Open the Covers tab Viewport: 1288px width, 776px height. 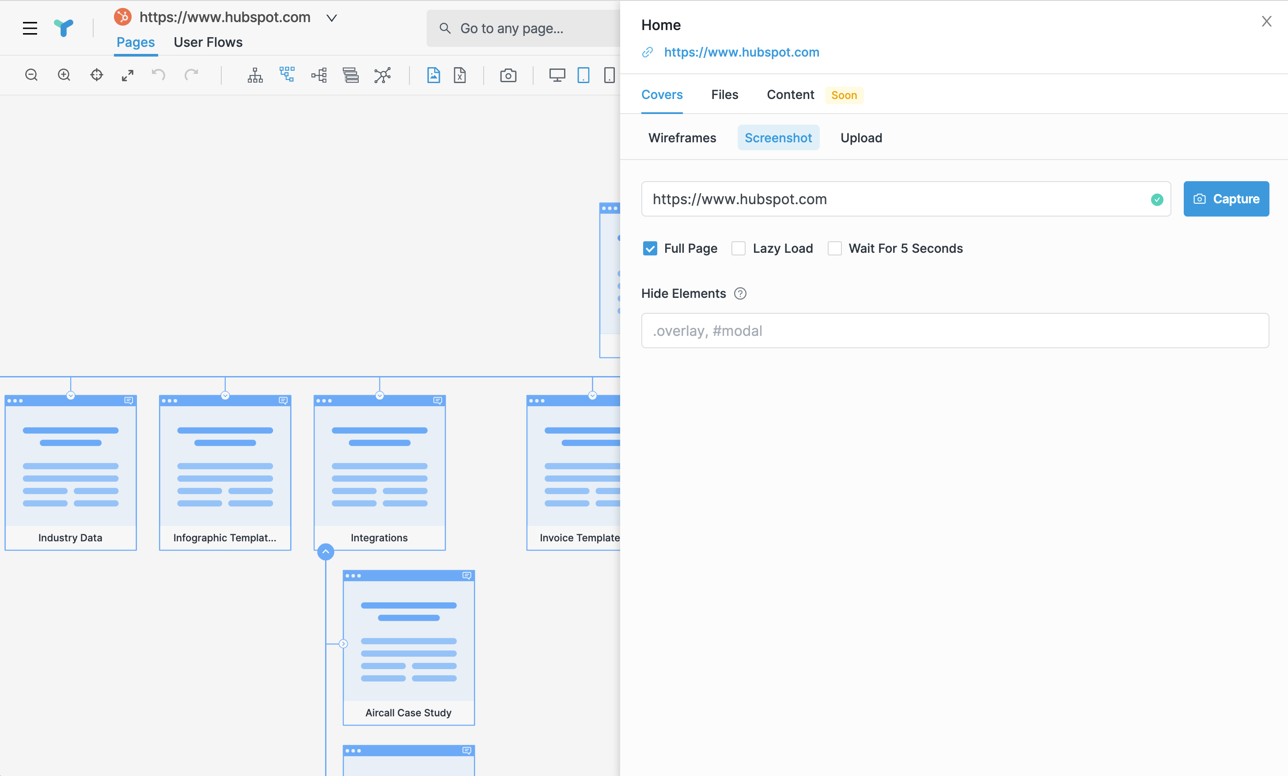coord(662,95)
